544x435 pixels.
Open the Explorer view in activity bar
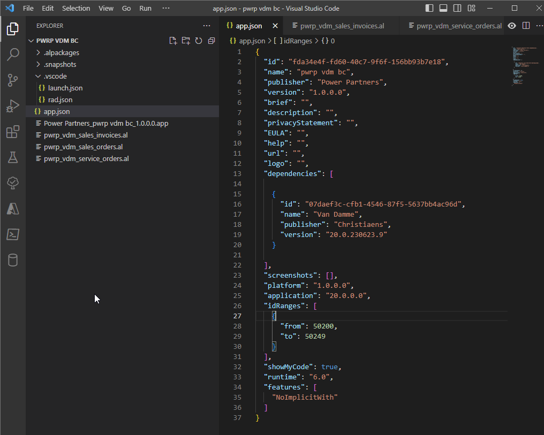coord(13,29)
